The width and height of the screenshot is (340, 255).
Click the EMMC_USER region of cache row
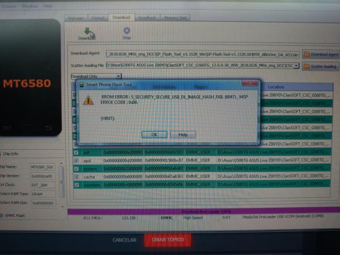(x=198, y=176)
